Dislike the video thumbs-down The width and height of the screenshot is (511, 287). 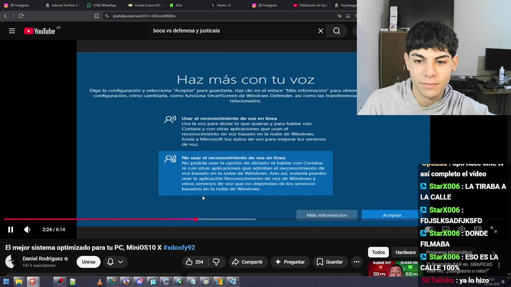tap(216, 262)
